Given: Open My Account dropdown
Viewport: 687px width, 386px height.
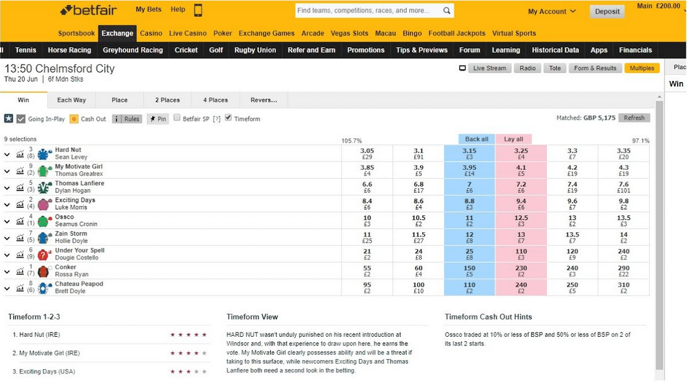Looking at the screenshot, I should point(552,11).
